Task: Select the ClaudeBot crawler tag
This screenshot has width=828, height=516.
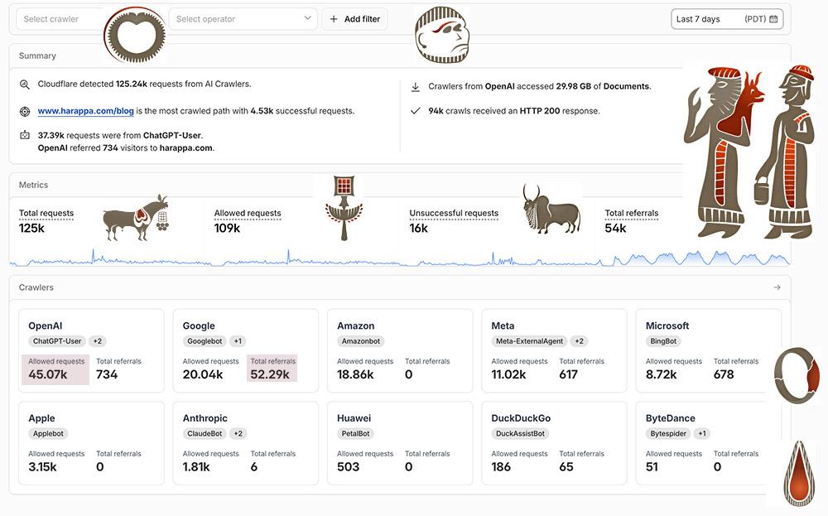Action: pyautogui.click(x=205, y=434)
